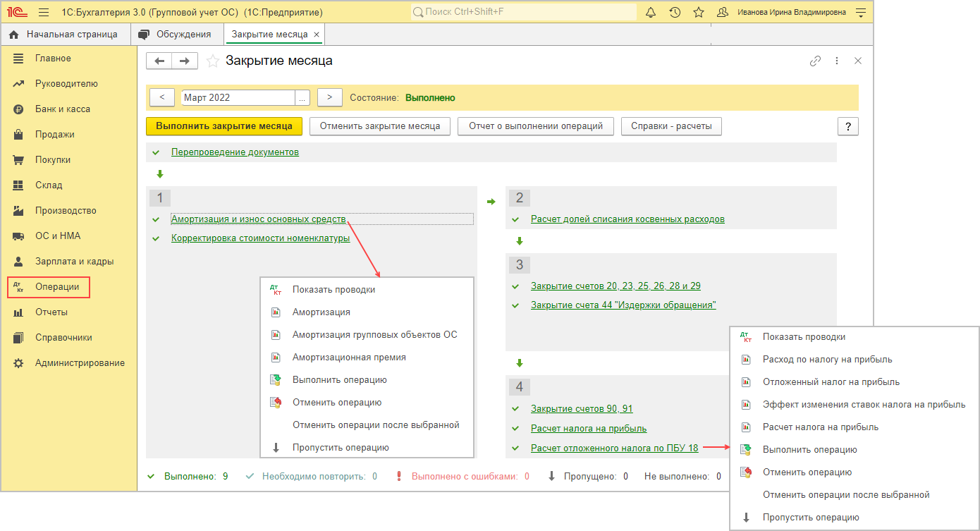Open Расчет отложенного налога по ПБУ 18
980x531 pixels.
tap(614, 448)
